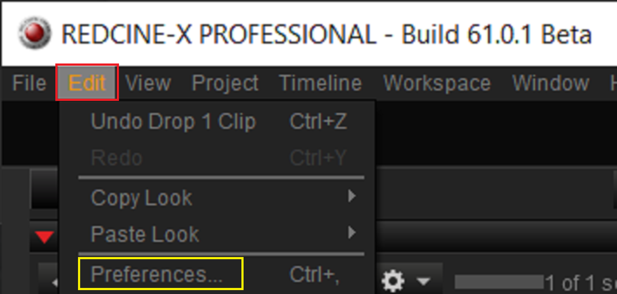Expand the Paste Look submenu arrow
The image size is (617, 294).
pyautogui.click(x=352, y=233)
